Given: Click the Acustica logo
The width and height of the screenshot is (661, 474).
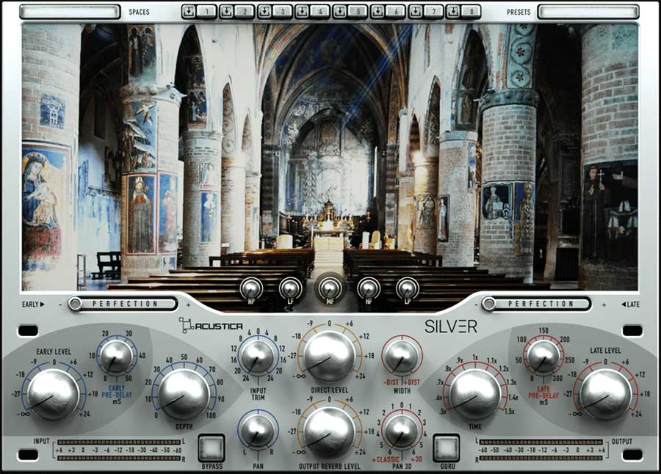Looking at the screenshot, I should pyautogui.click(x=211, y=326).
